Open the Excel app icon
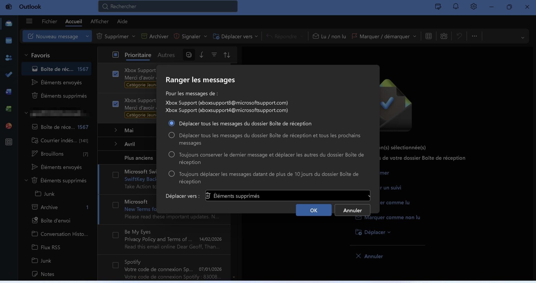The height and width of the screenshot is (283, 536). click(9, 109)
